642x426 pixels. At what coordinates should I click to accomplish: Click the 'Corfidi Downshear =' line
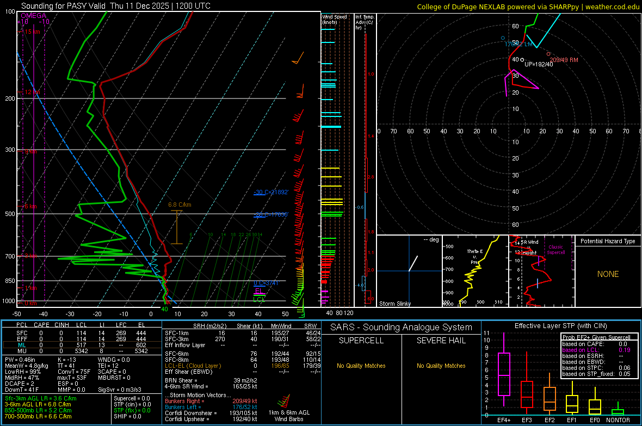pyautogui.click(x=211, y=413)
